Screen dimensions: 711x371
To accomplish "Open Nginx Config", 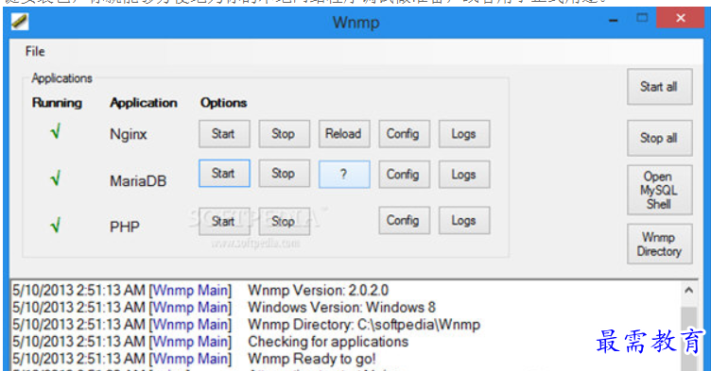I will [x=404, y=134].
